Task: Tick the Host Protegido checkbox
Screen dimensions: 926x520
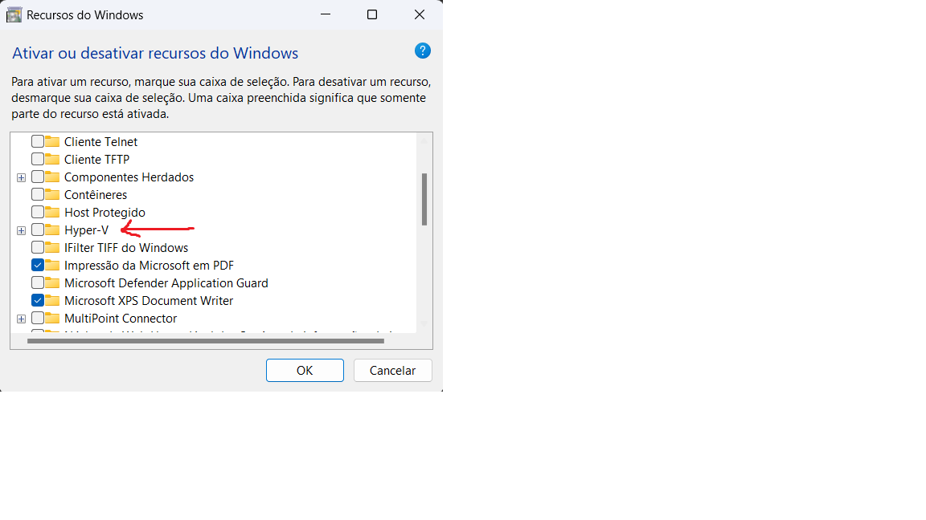Action: tap(37, 212)
